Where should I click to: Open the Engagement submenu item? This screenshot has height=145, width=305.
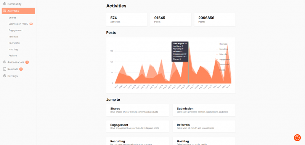click(15, 31)
